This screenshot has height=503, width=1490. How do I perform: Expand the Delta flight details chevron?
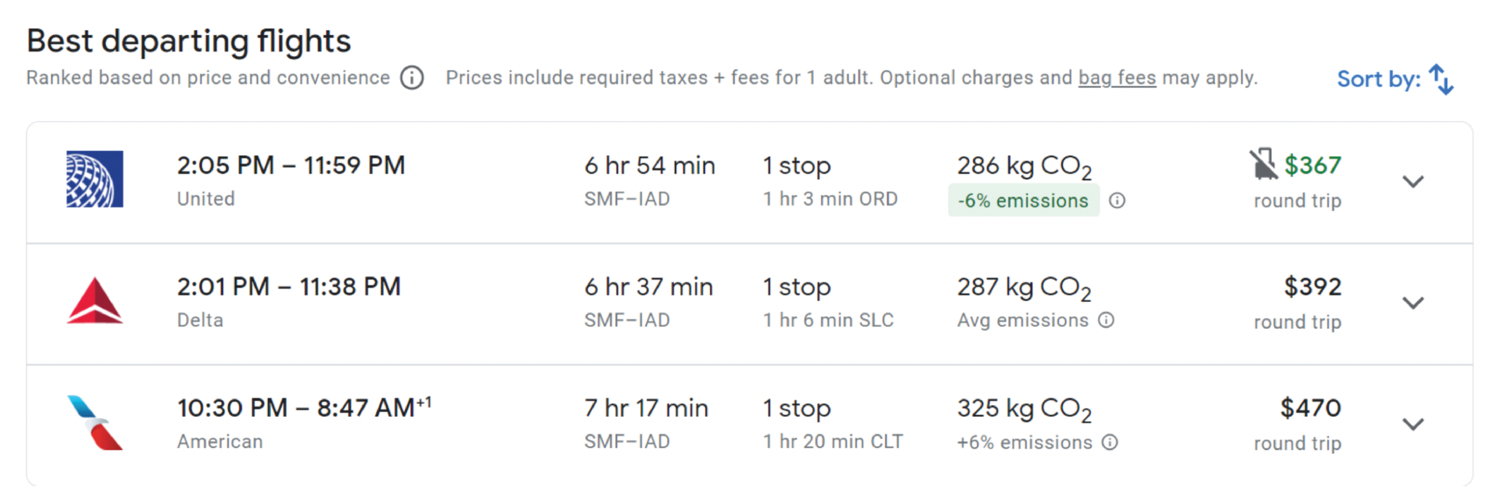click(x=1412, y=303)
